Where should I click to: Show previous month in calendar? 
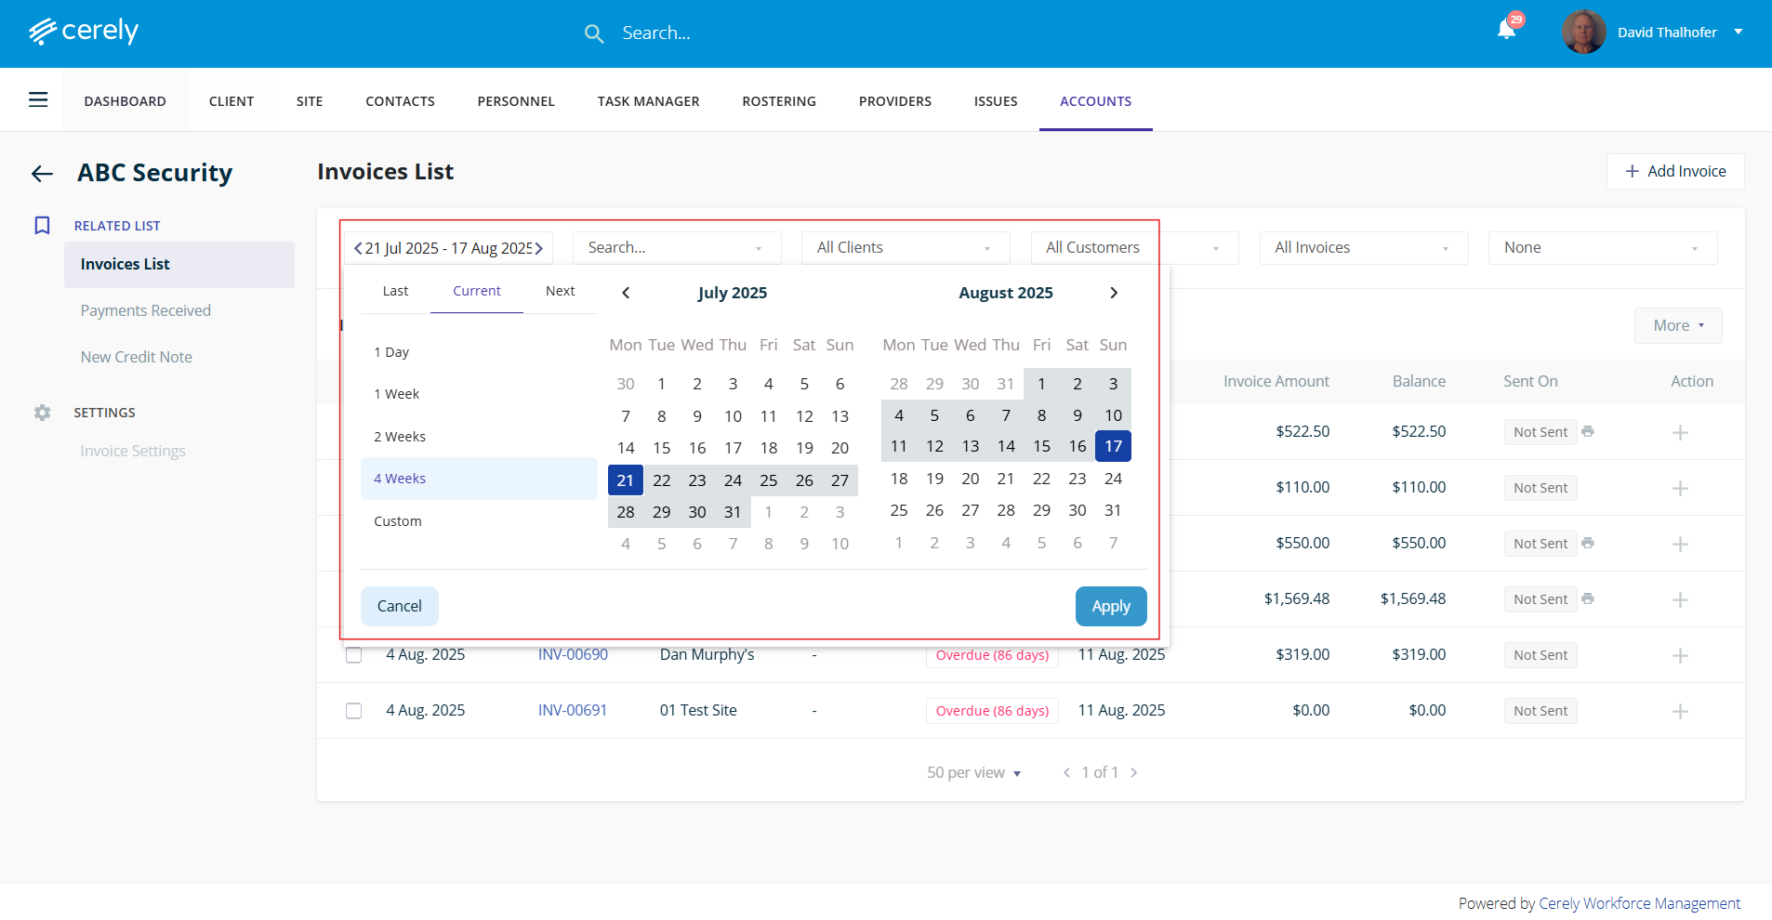(626, 293)
